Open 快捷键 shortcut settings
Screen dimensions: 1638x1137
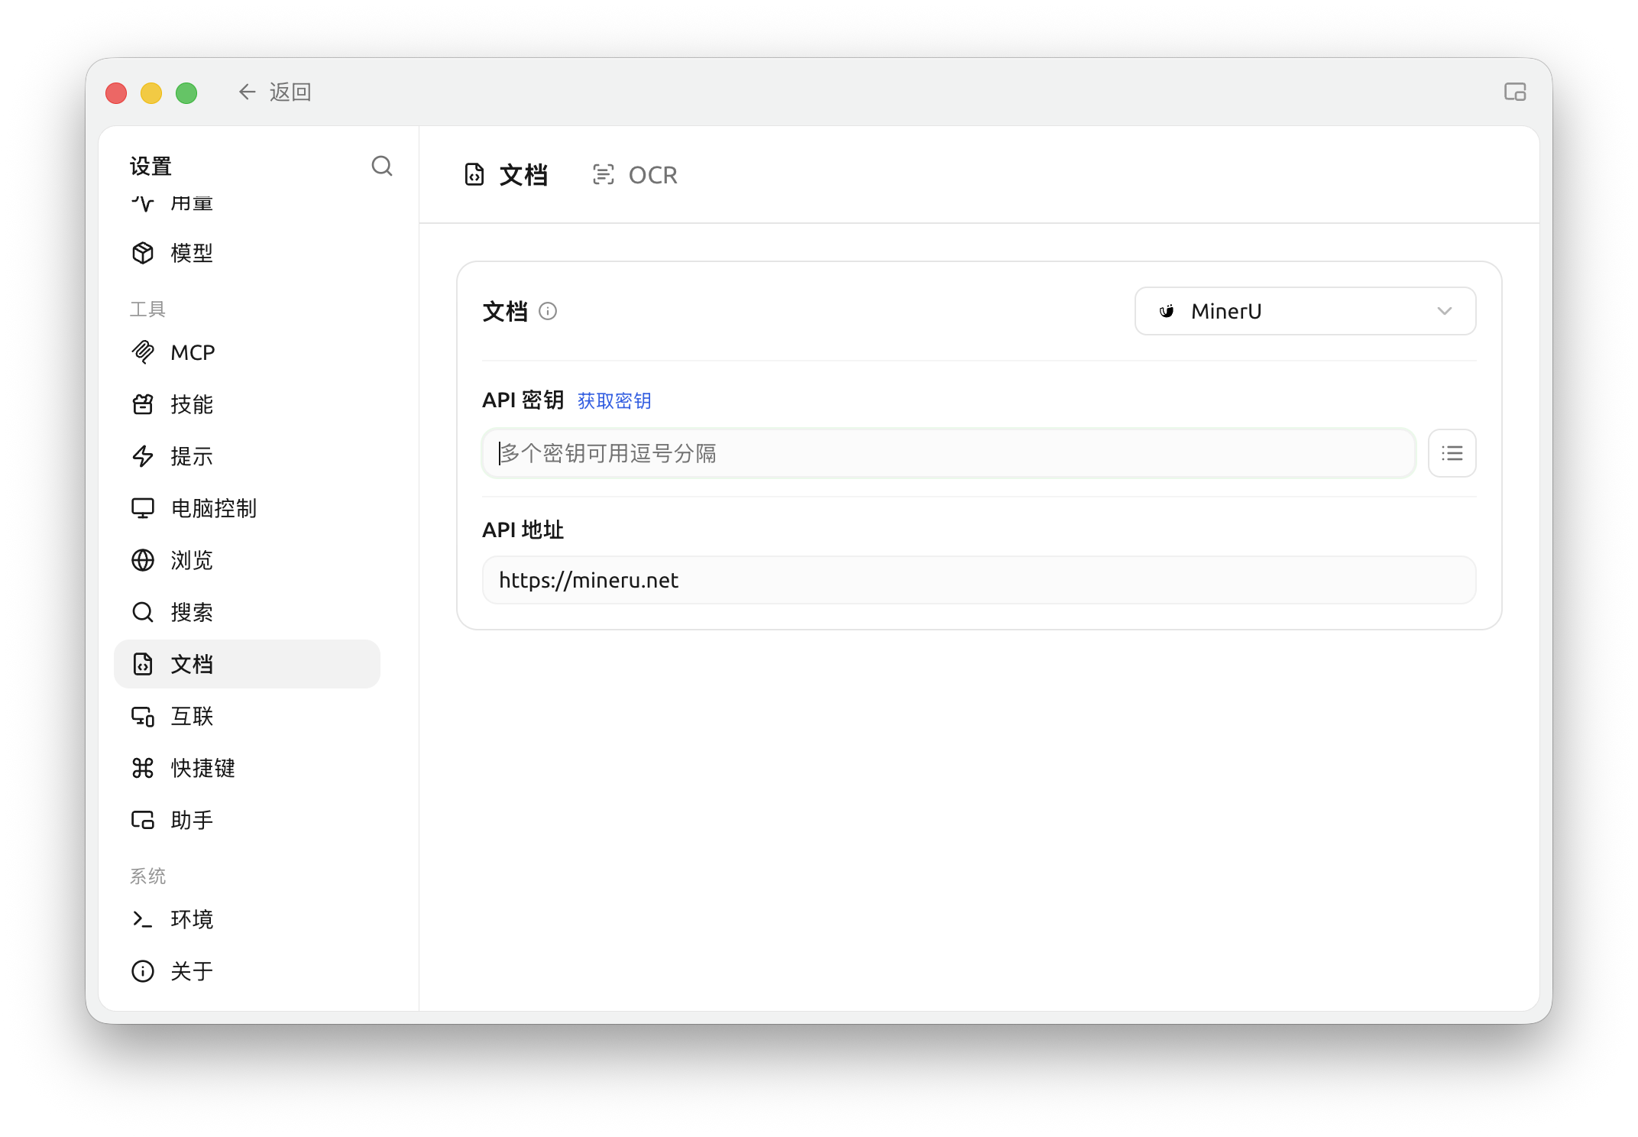247,768
